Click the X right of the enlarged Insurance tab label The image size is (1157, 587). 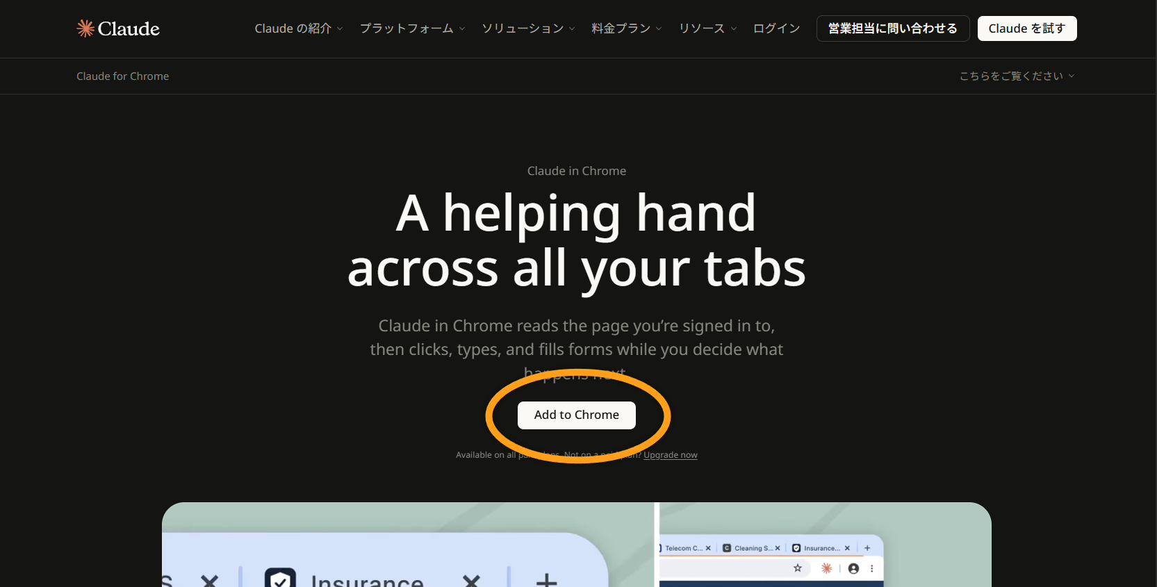tap(472, 581)
